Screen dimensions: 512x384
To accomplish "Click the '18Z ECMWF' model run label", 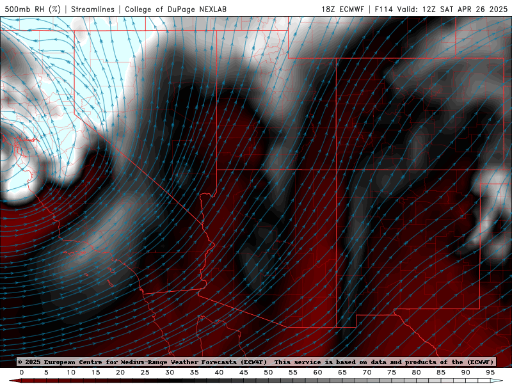I will point(342,9).
